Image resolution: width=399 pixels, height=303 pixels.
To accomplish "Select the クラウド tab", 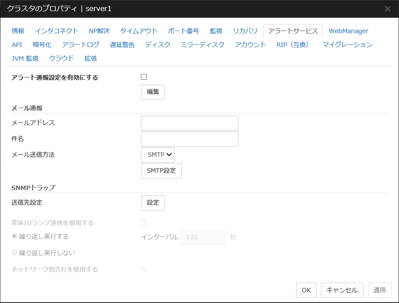I will pyautogui.click(x=62, y=58).
